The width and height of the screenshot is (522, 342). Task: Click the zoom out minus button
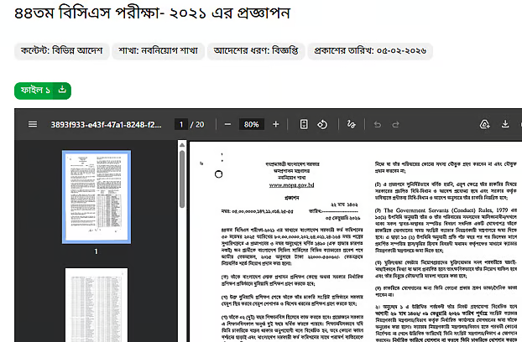pos(226,124)
